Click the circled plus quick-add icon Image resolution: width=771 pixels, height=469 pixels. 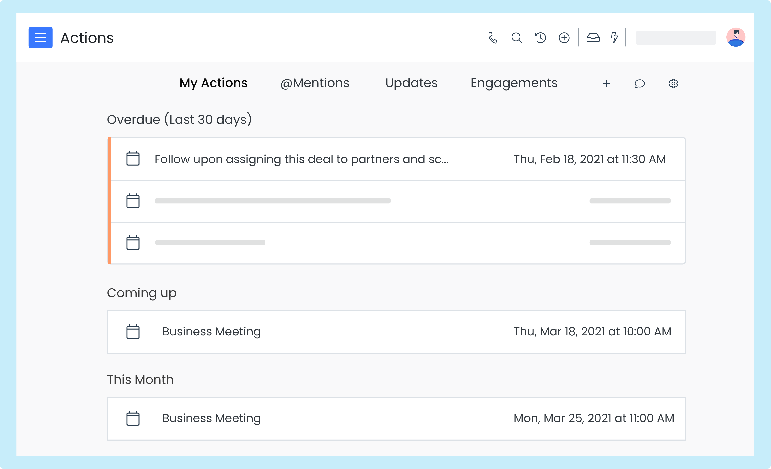pos(564,38)
